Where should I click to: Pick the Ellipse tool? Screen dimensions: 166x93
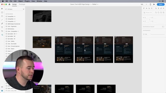click(2, 16)
